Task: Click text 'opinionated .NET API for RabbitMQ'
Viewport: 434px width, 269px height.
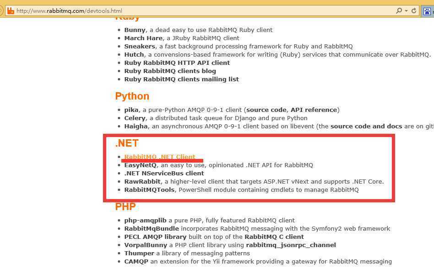Action: coord(261,165)
